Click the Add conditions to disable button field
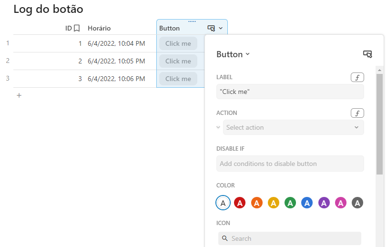This screenshot has width=387, height=247. 290,164
